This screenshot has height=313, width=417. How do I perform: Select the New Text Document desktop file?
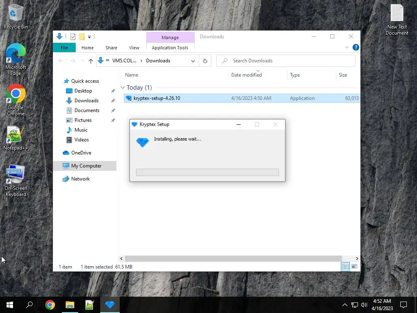tap(397, 20)
